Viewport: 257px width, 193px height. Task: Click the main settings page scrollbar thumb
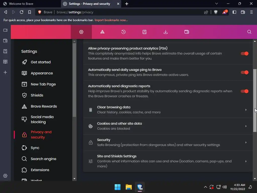pyautogui.click(x=255, y=101)
